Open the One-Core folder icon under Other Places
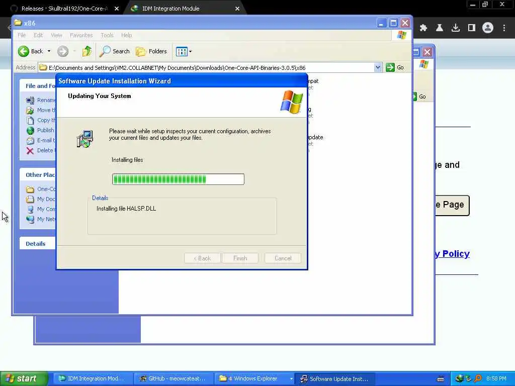 [x=30, y=189]
